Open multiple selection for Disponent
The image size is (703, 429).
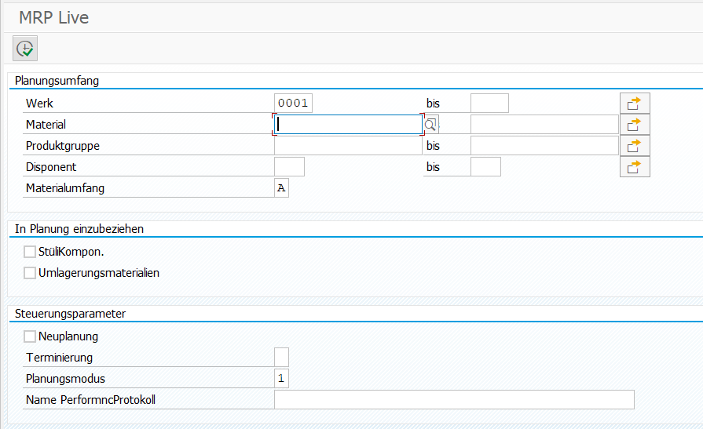click(x=635, y=166)
